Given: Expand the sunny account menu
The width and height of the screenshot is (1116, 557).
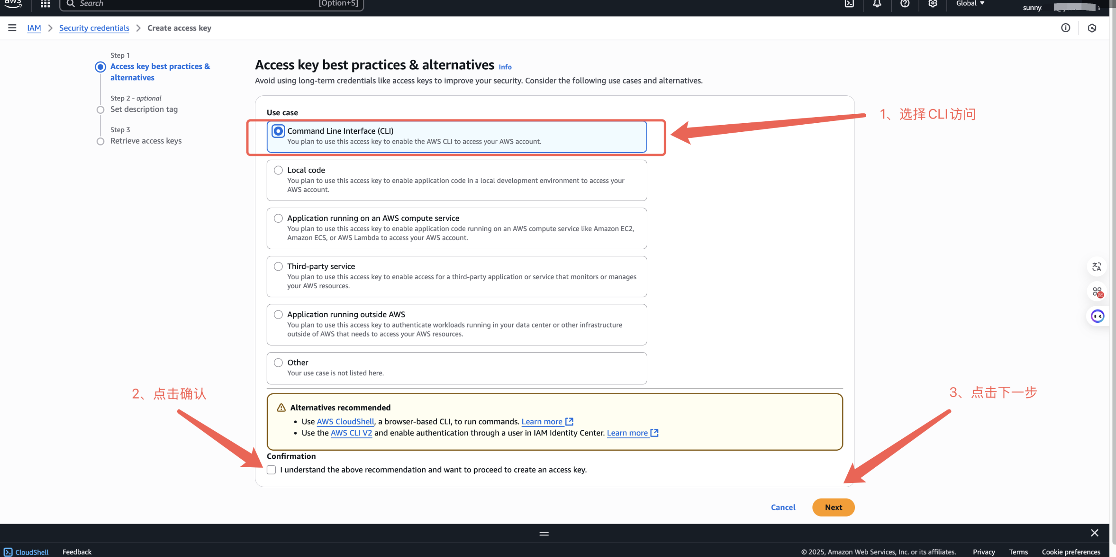Looking at the screenshot, I should (1033, 7).
